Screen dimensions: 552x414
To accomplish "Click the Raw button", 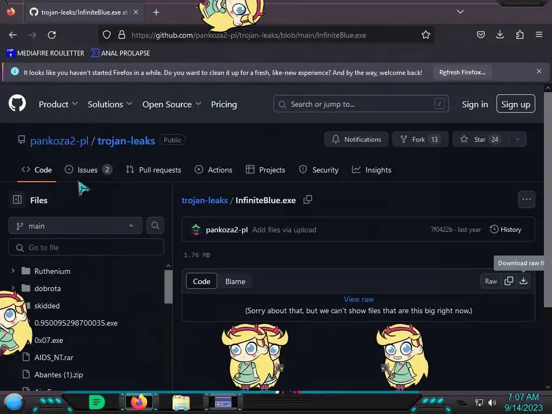I will pyautogui.click(x=491, y=281).
